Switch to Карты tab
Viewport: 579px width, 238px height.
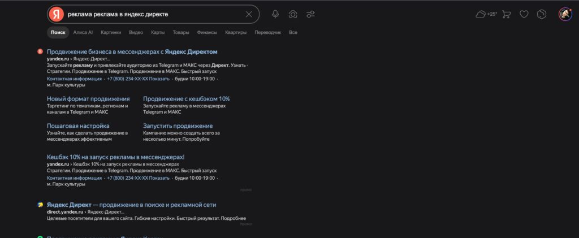click(x=158, y=32)
